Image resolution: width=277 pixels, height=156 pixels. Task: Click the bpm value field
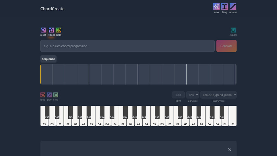tap(178, 95)
